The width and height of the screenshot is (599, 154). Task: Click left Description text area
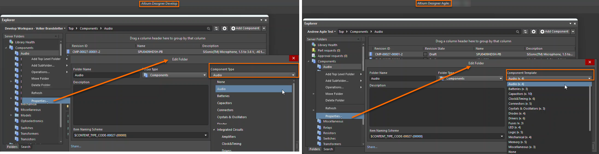coord(141,105)
